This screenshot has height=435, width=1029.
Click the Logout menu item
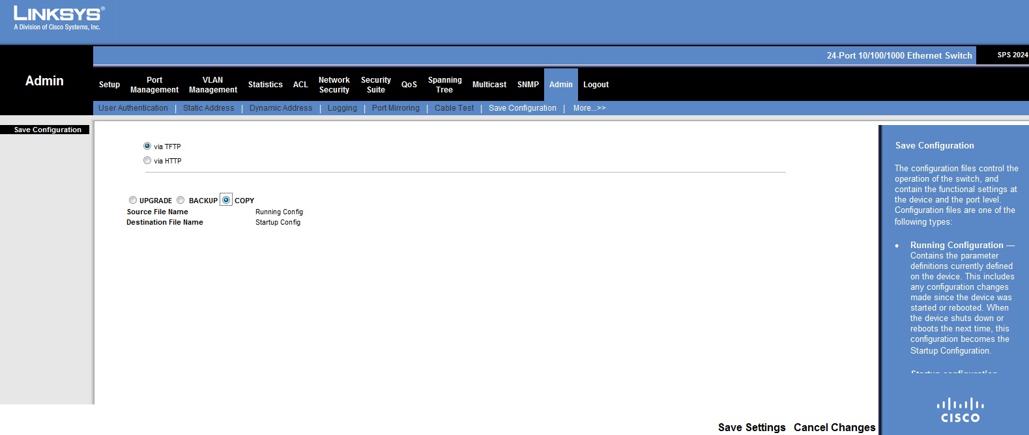596,85
